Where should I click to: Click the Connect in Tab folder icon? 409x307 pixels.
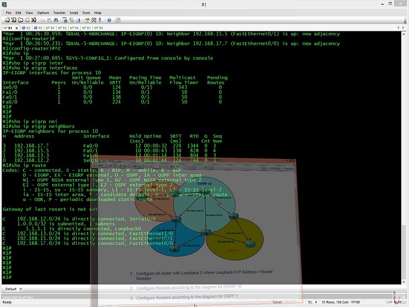pyautogui.click(x=20, y=20)
